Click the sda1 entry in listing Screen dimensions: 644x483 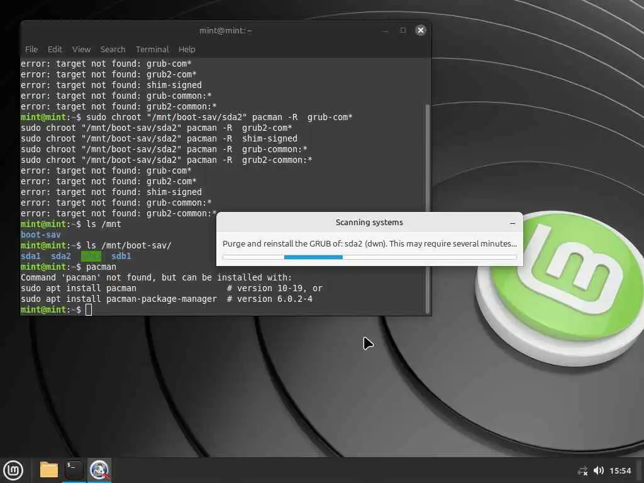(x=31, y=257)
